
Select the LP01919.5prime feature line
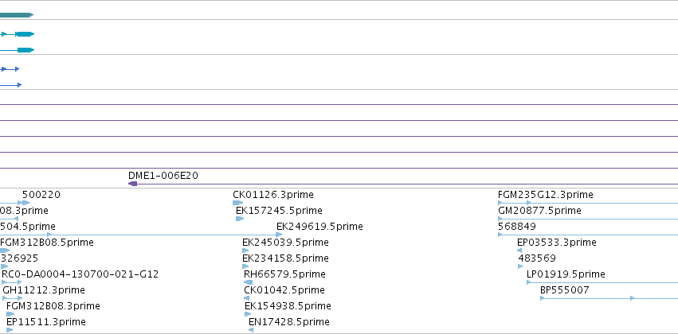click(x=602, y=282)
